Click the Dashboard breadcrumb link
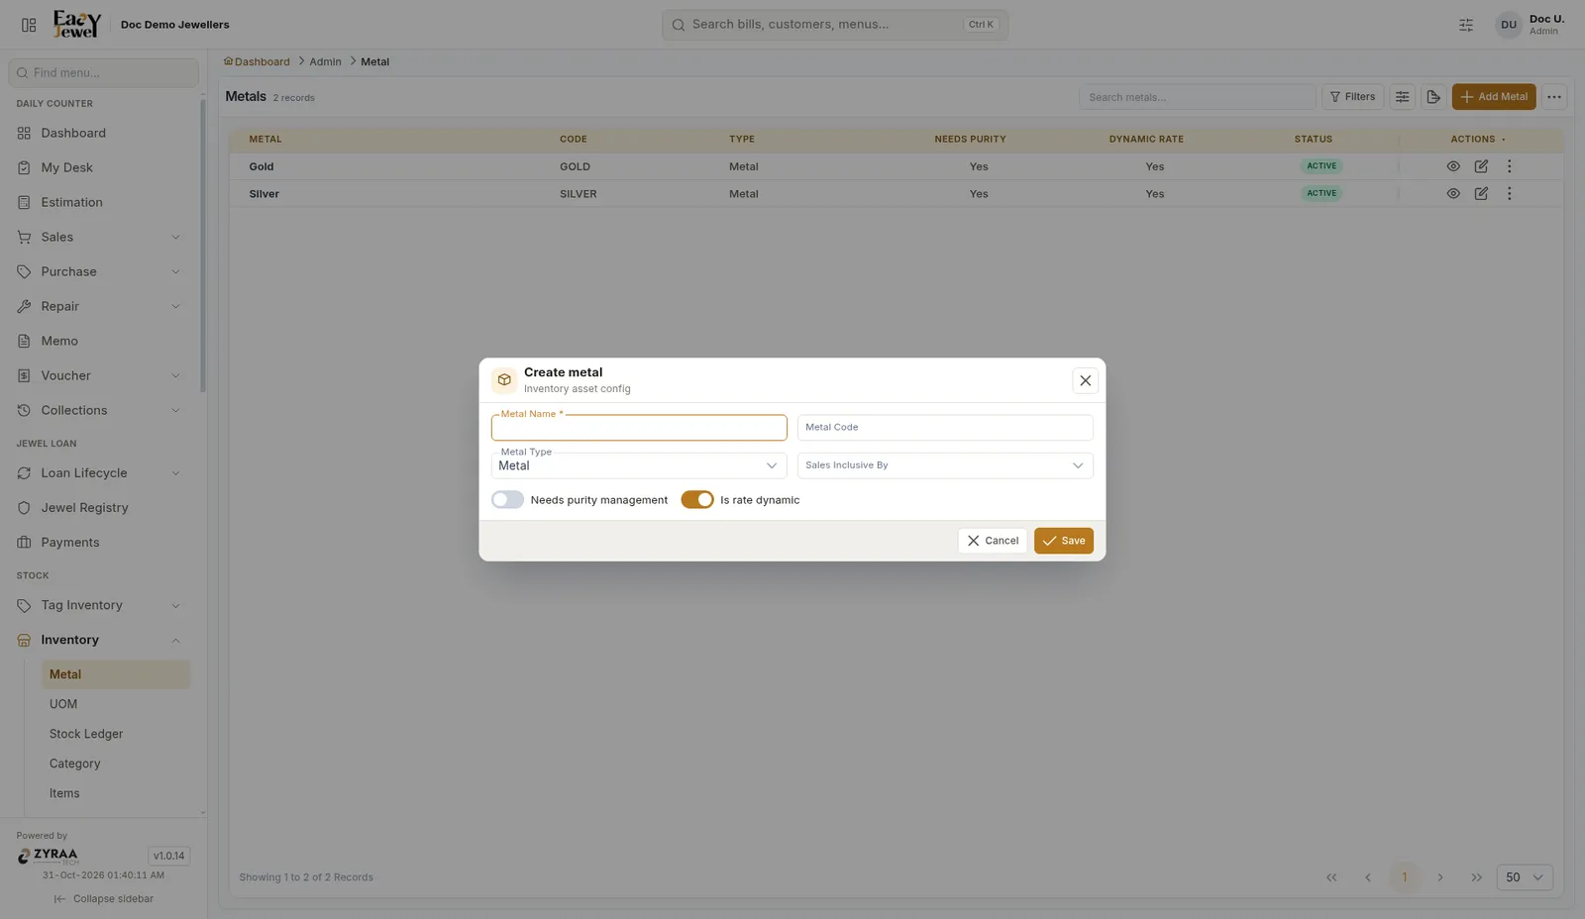 (257, 61)
